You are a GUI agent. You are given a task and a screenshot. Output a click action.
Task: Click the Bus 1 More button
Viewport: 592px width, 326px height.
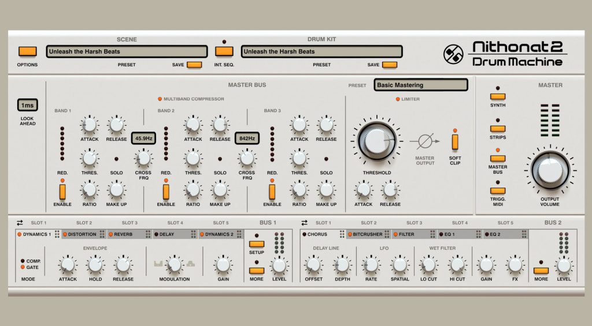[256, 271]
